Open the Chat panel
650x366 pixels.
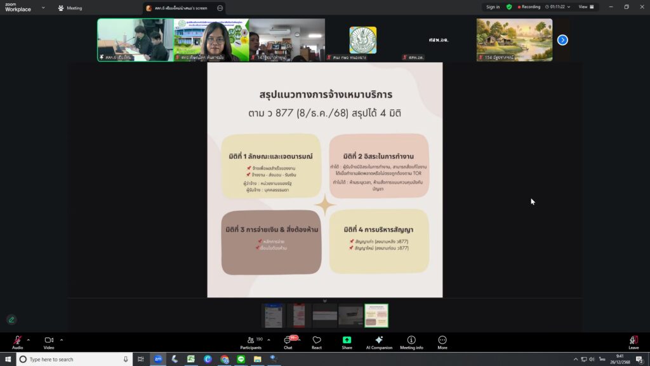288,342
